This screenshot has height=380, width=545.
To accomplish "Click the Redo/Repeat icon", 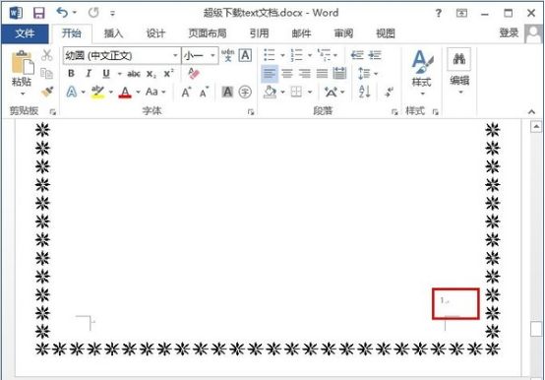I will (x=93, y=13).
